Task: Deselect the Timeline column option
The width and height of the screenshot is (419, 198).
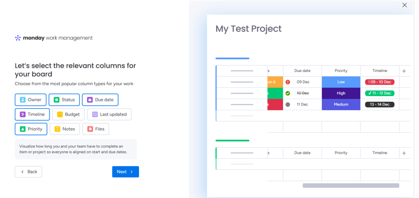Action: tap(32, 114)
